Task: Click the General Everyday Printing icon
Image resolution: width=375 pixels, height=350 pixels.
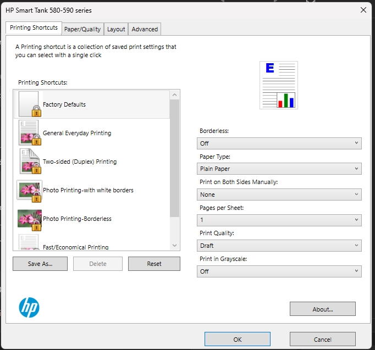Action: click(30, 133)
